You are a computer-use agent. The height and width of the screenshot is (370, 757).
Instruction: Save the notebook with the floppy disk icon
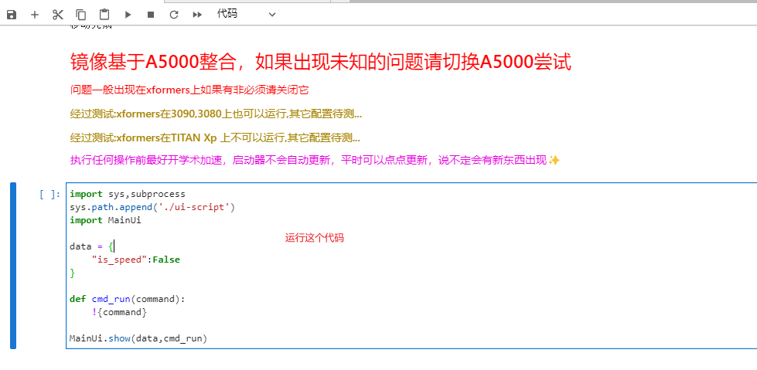(x=12, y=14)
